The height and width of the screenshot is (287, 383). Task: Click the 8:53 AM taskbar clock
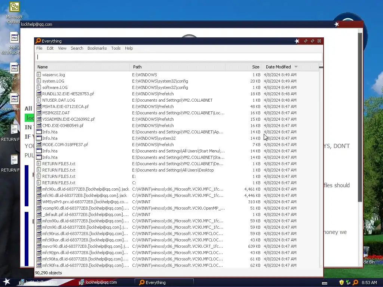(x=369, y=283)
